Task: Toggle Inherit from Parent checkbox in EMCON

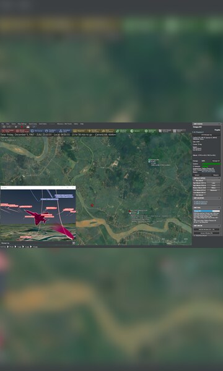Action: click(x=195, y=236)
